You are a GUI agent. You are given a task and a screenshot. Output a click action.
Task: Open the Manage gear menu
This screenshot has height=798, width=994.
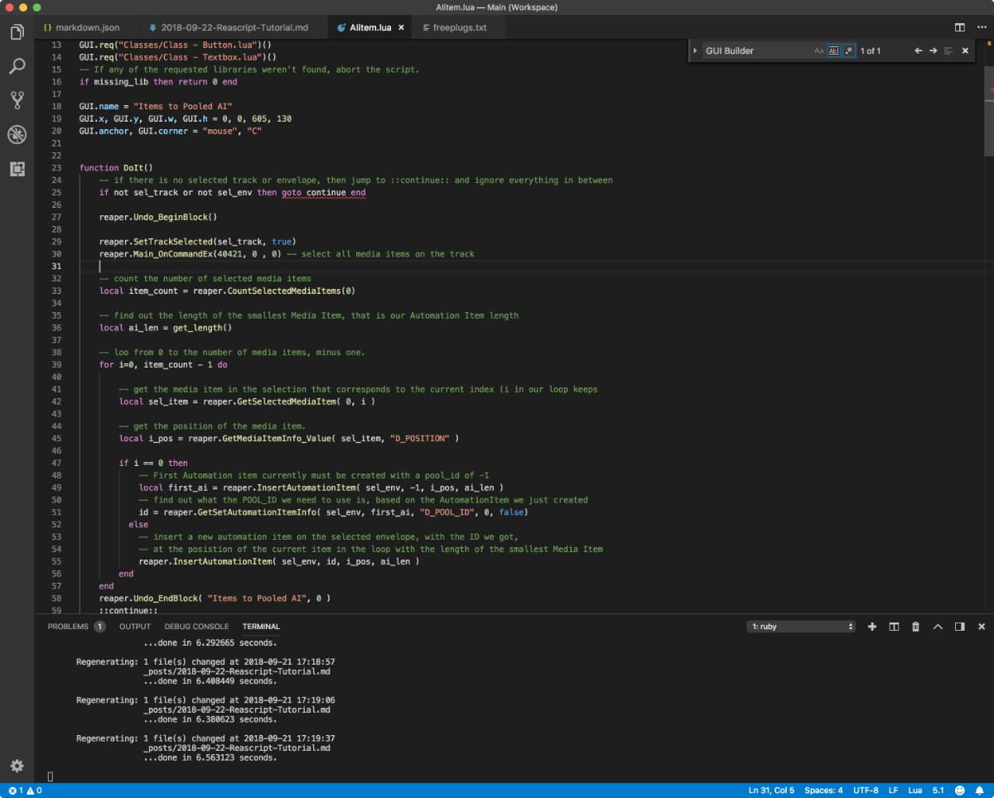16,767
